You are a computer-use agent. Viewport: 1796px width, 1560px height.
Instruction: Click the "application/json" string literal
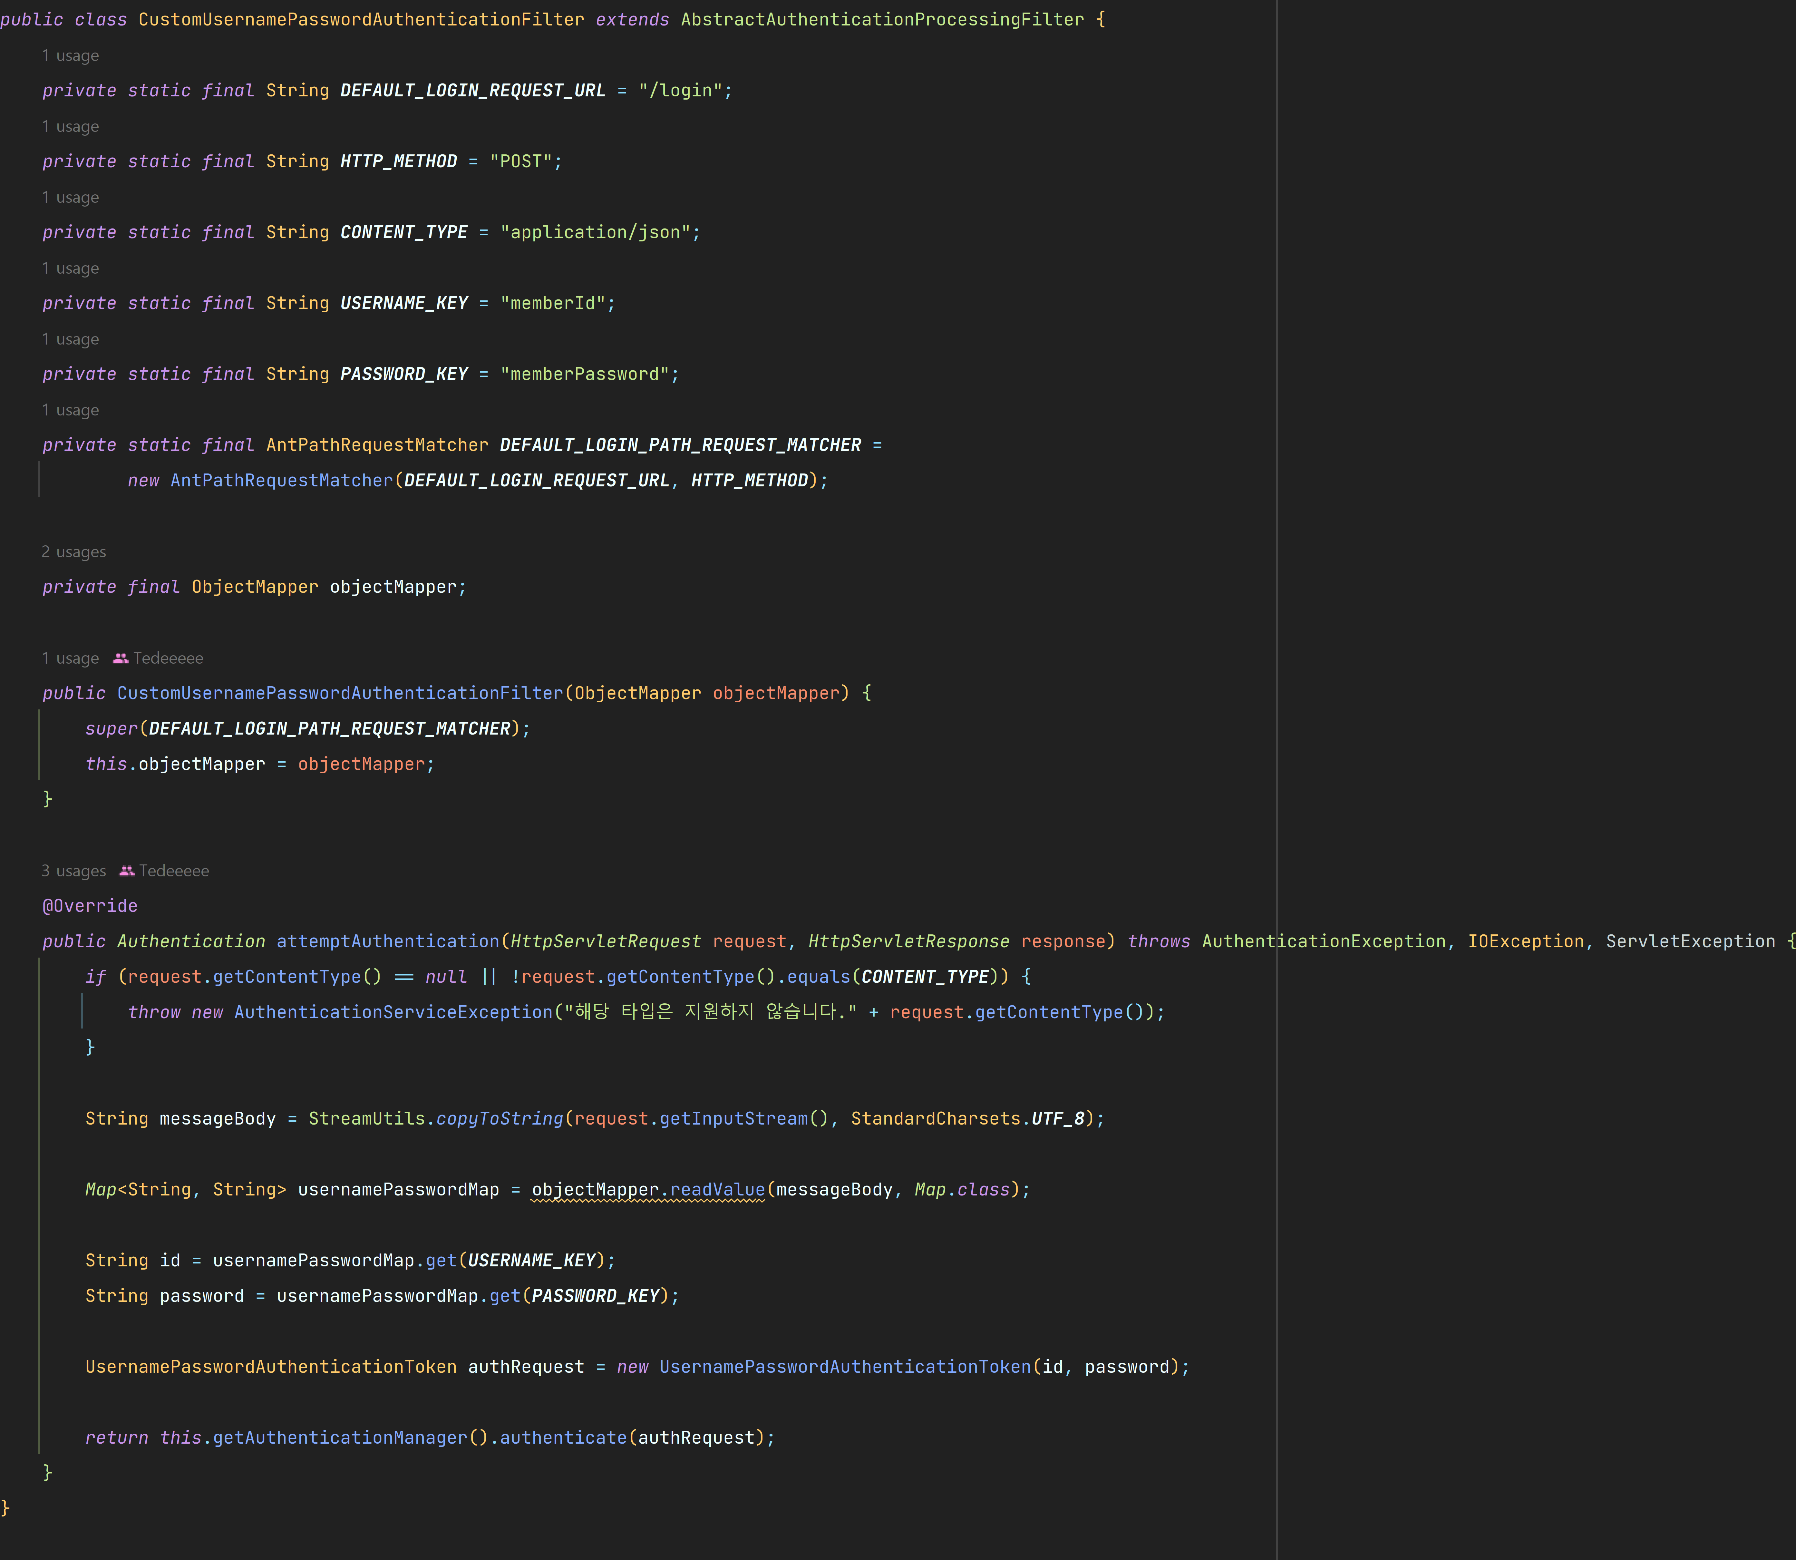pos(596,232)
